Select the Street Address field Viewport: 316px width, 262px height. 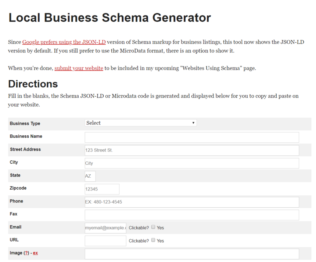click(191, 150)
